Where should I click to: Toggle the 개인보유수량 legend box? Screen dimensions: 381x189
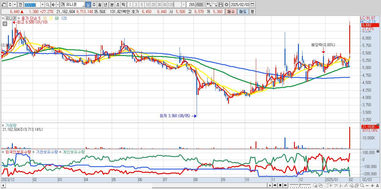click(x=60, y=152)
